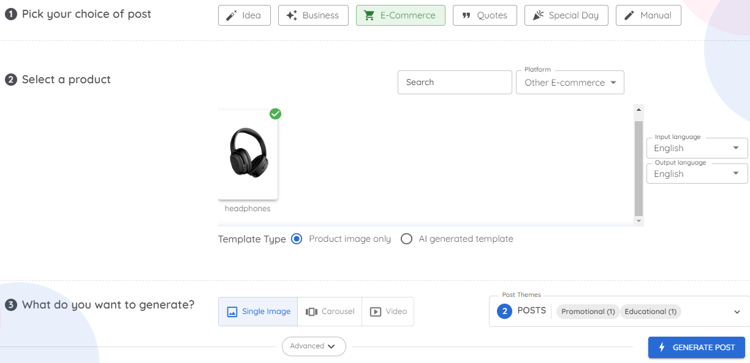Screen dimensions: 750x363
Task: Open the Input language dropdown
Action: coord(697,148)
